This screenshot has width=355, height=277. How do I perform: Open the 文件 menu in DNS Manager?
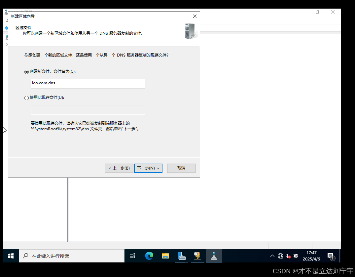pyautogui.click(x=7, y=20)
